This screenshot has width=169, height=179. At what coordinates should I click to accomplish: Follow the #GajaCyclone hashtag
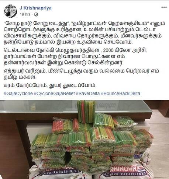[18, 94]
